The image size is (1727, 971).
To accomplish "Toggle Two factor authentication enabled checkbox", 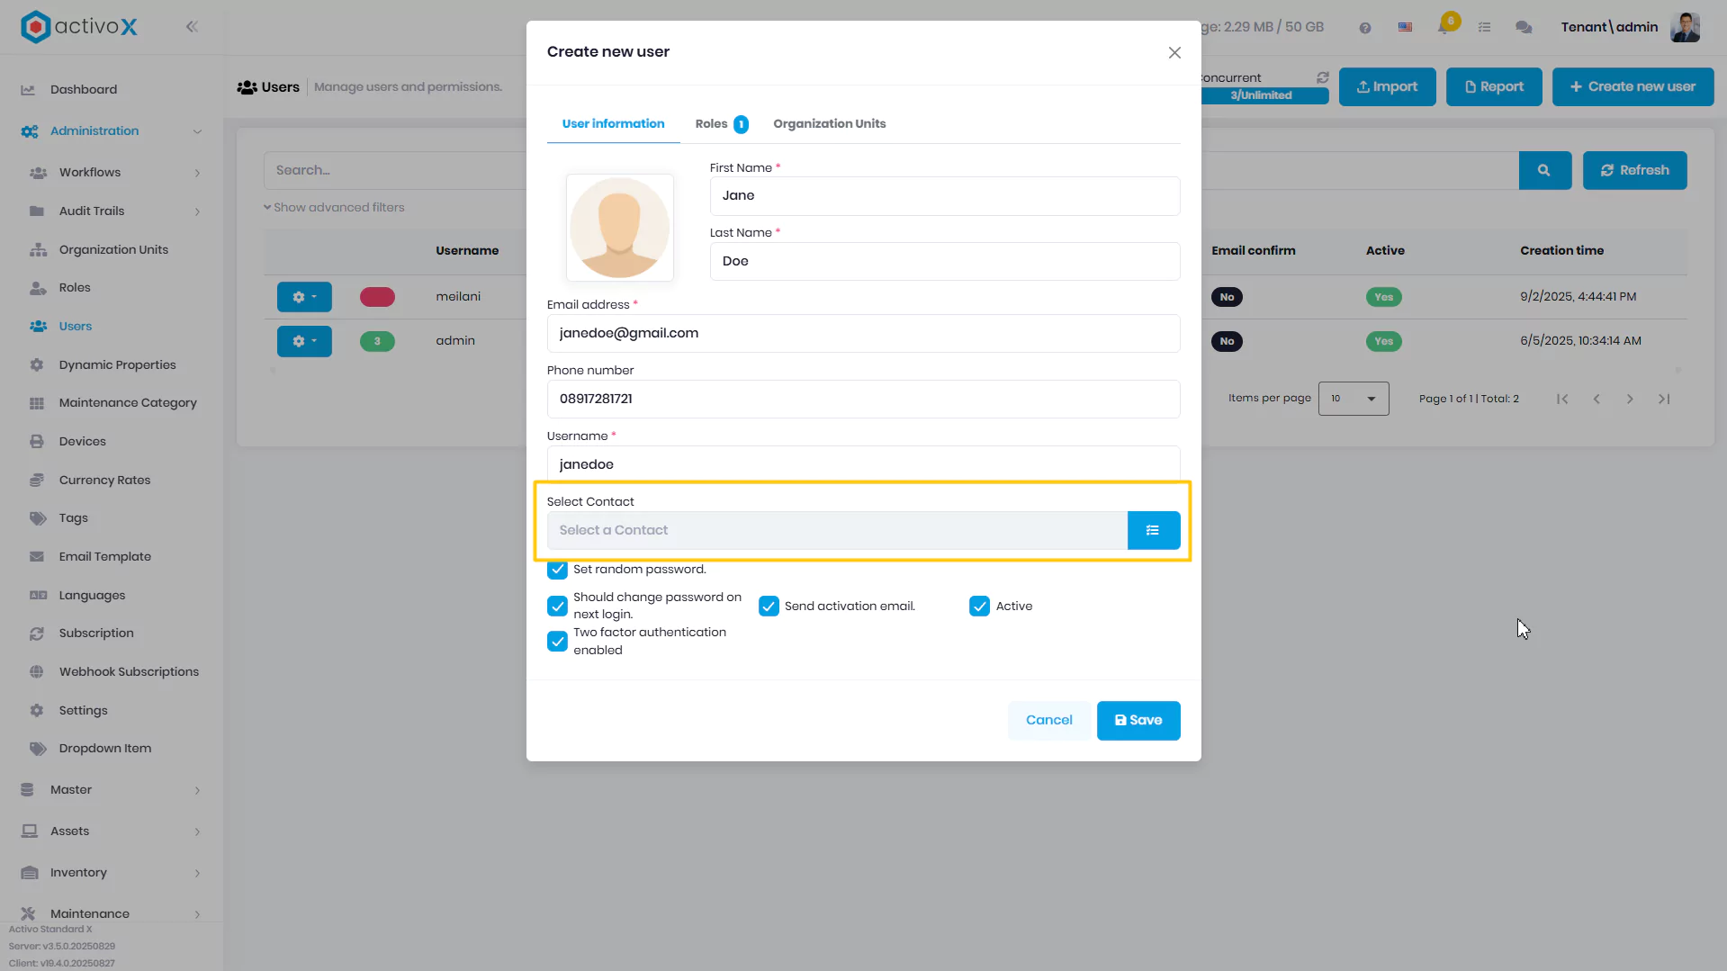I will [557, 642].
